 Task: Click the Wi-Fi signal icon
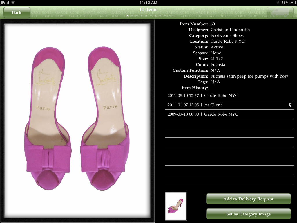(x=13, y=3)
